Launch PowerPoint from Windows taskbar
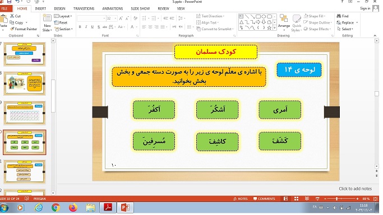This screenshot has width=383, height=215. [125, 208]
